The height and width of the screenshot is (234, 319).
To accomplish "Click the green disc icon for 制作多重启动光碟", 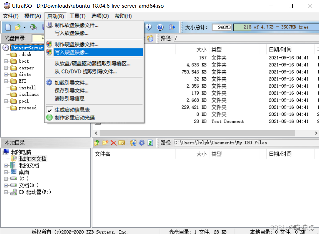I will pyautogui.click(x=49, y=117).
